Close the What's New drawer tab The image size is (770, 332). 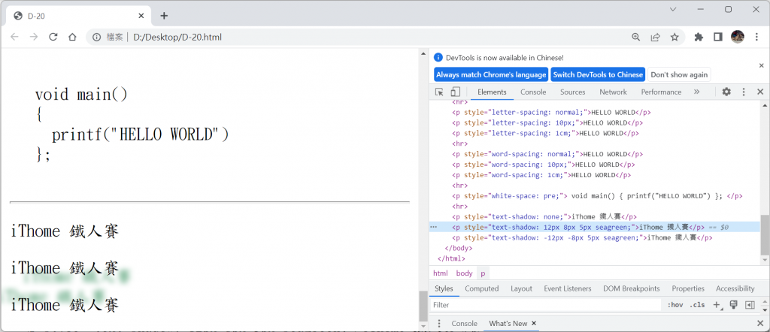pyautogui.click(x=534, y=324)
